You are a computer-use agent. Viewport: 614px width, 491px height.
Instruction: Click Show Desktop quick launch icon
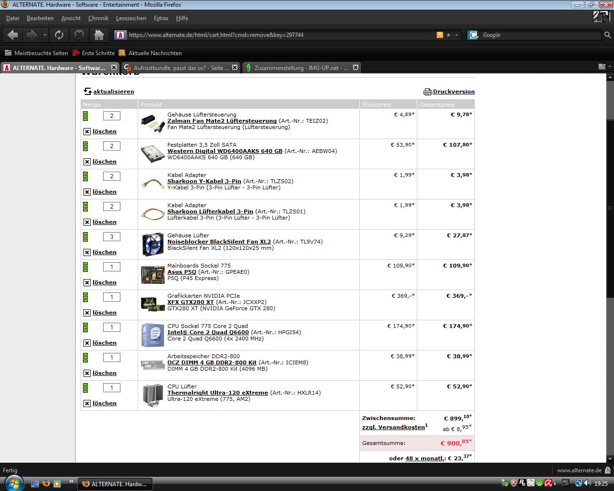pos(35,483)
